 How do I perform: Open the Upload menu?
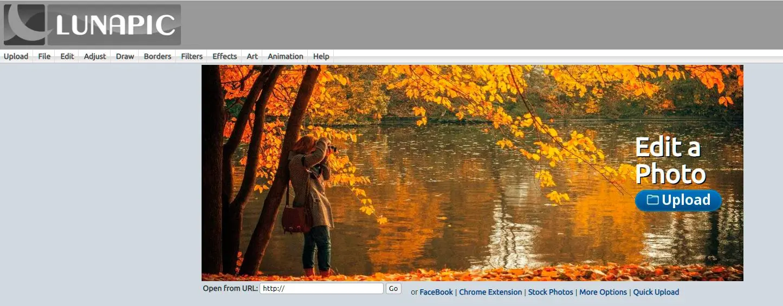[x=16, y=56]
